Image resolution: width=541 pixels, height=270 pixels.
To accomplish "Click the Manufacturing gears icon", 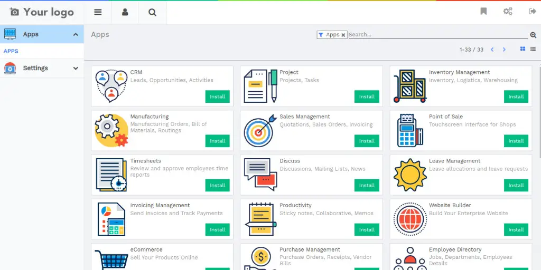I will 111,130.
